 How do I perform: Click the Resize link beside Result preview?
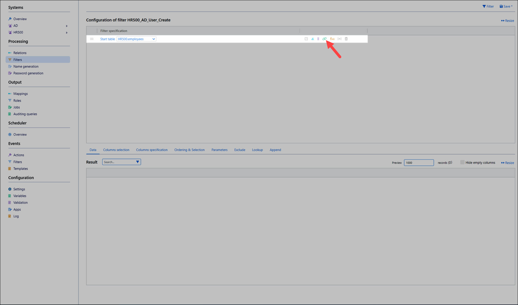click(x=507, y=163)
